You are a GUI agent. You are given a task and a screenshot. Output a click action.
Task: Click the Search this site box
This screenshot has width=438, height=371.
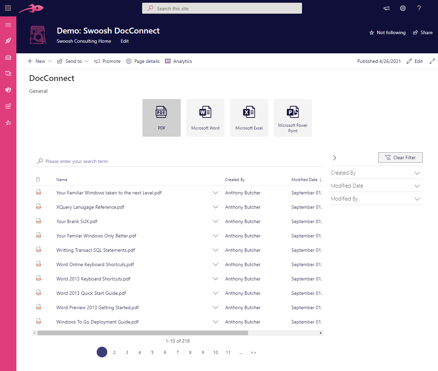coord(222,8)
